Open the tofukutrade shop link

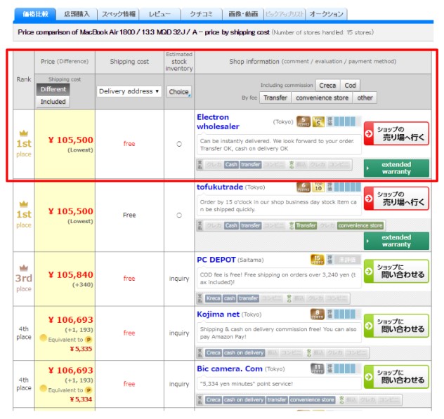click(220, 187)
